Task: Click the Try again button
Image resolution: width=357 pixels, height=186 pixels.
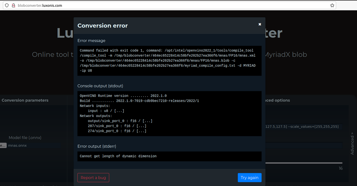Action: pyautogui.click(x=250, y=178)
